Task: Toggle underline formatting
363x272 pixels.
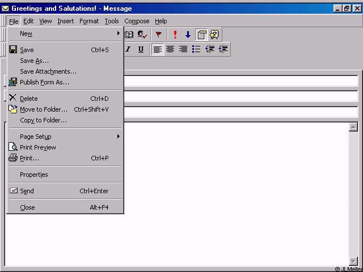Action: point(141,49)
